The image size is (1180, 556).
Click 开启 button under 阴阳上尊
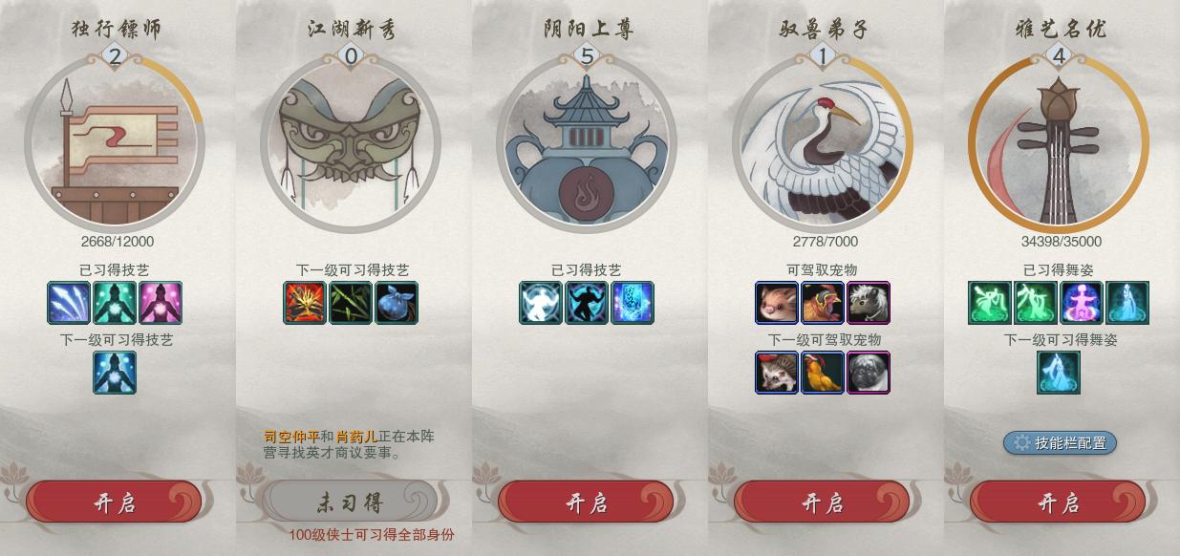pyautogui.click(x=586, y=503)
